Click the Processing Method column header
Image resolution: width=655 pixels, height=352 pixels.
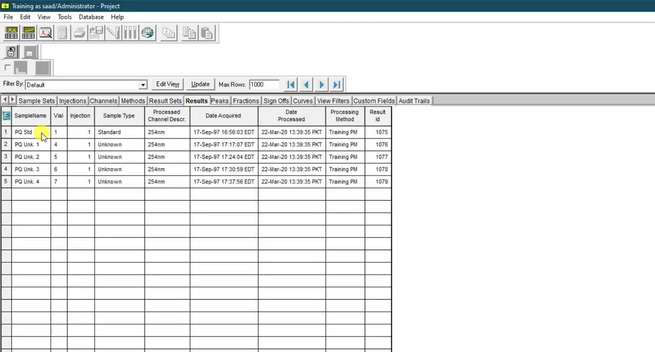pyautogui.click(x=345, y=116)
